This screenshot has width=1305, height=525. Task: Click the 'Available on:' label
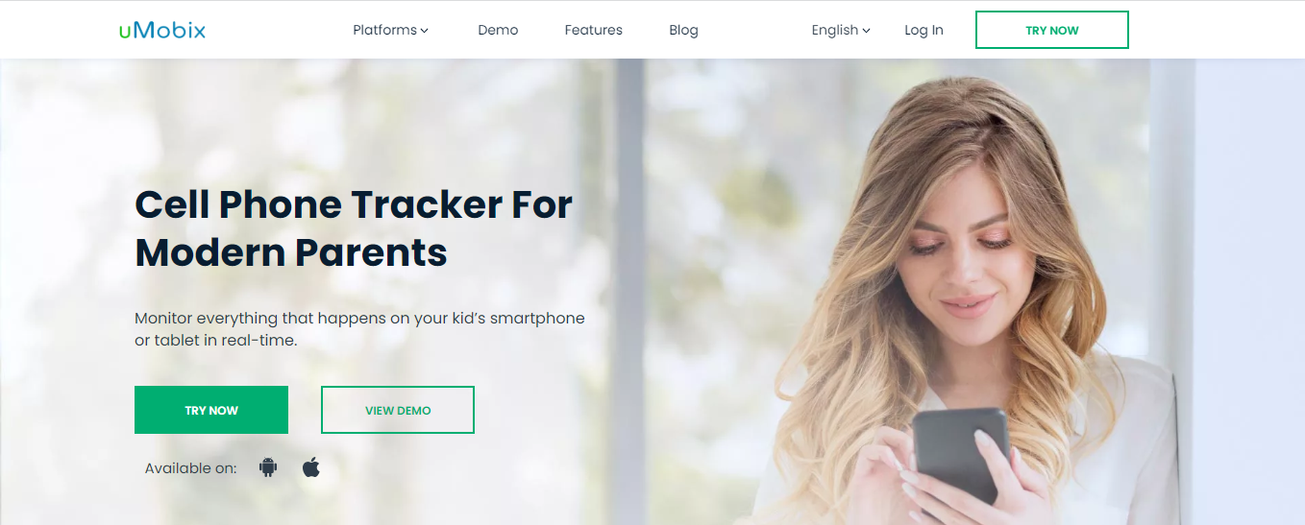click(x=190, y=468)
